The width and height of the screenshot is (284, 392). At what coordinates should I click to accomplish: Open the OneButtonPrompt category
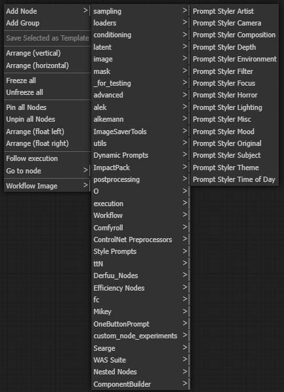click(x=140, y=324)
